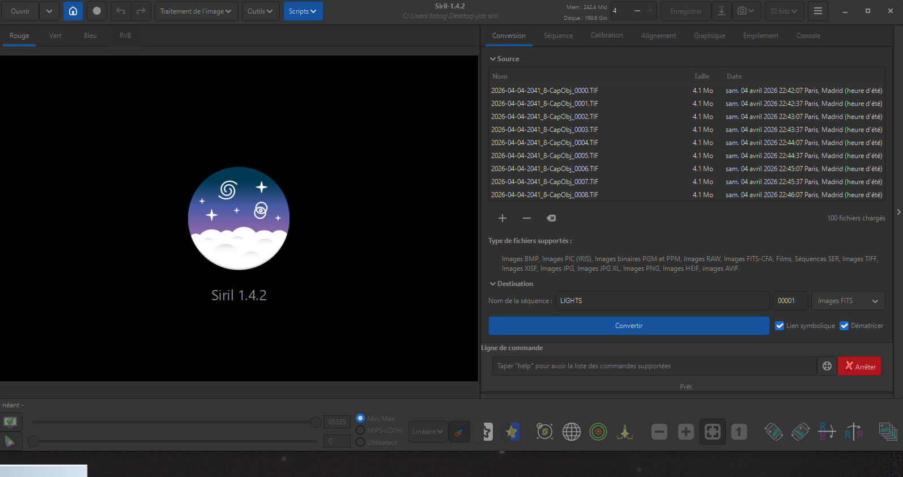Screen dimensions: 903x477
Task: Fit image to window zoom icon
Action: click(713, 432)
